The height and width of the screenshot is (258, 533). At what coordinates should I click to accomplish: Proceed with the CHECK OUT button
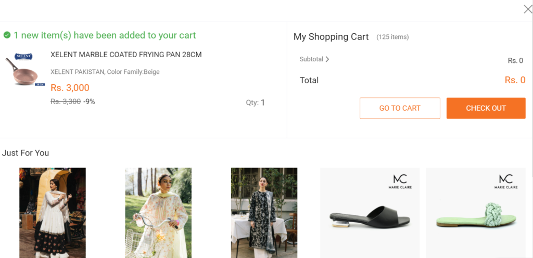[486, 108]
